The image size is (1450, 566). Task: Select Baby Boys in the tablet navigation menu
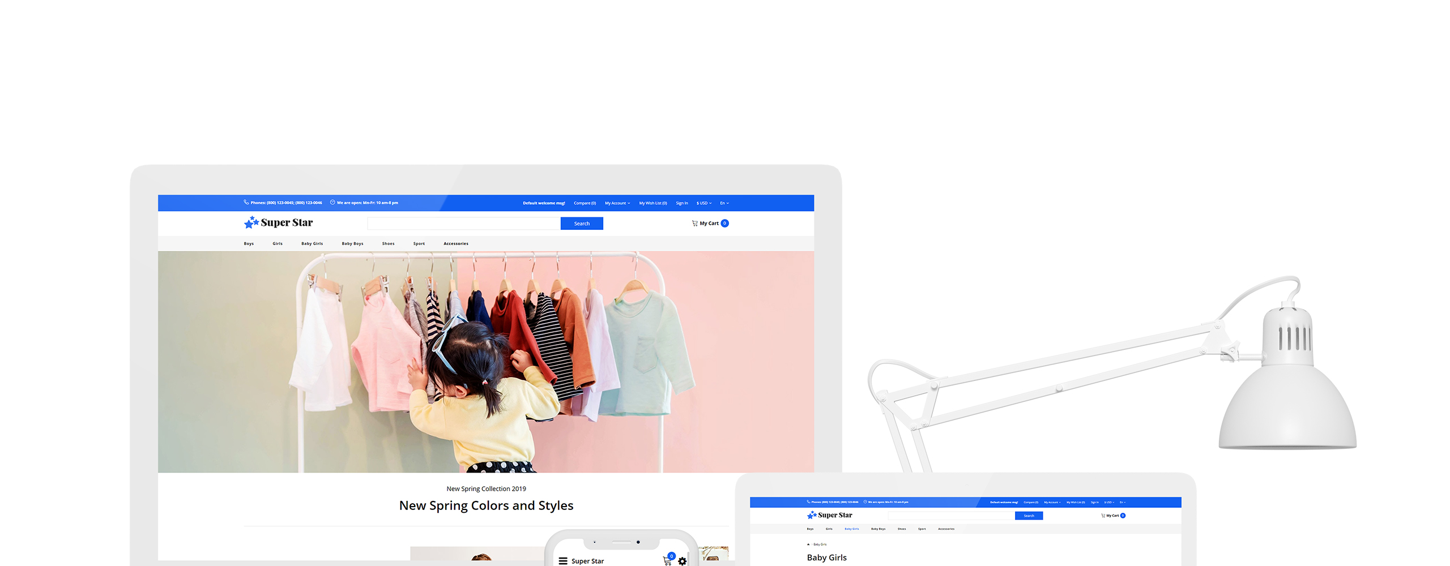pyautogui.click(x=878, y=529)
